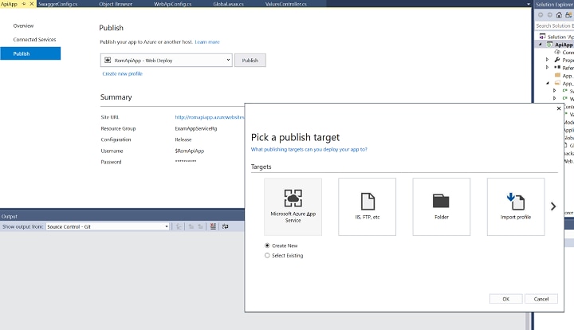This screenshot has height=330, width=574.
Task: Select the Publish section in sidebar
Action: [x=30, y=53]
